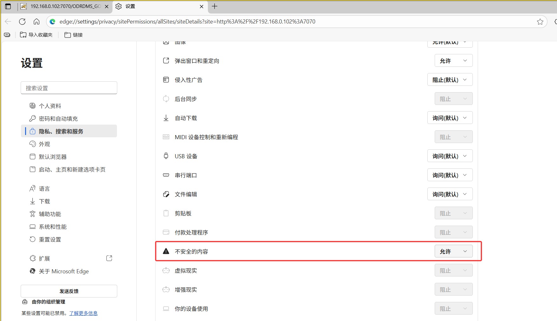This screenshot has width=557, height=321.
Task: Open the 链接 folder on the favorites bar
Action: point(73,35)
